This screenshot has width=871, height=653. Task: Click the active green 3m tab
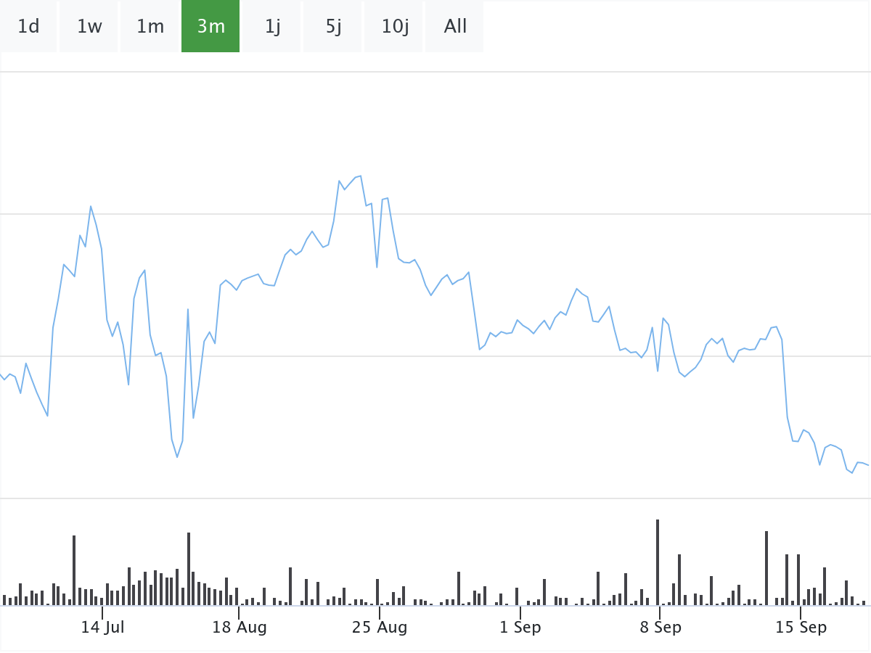[210, 27]
